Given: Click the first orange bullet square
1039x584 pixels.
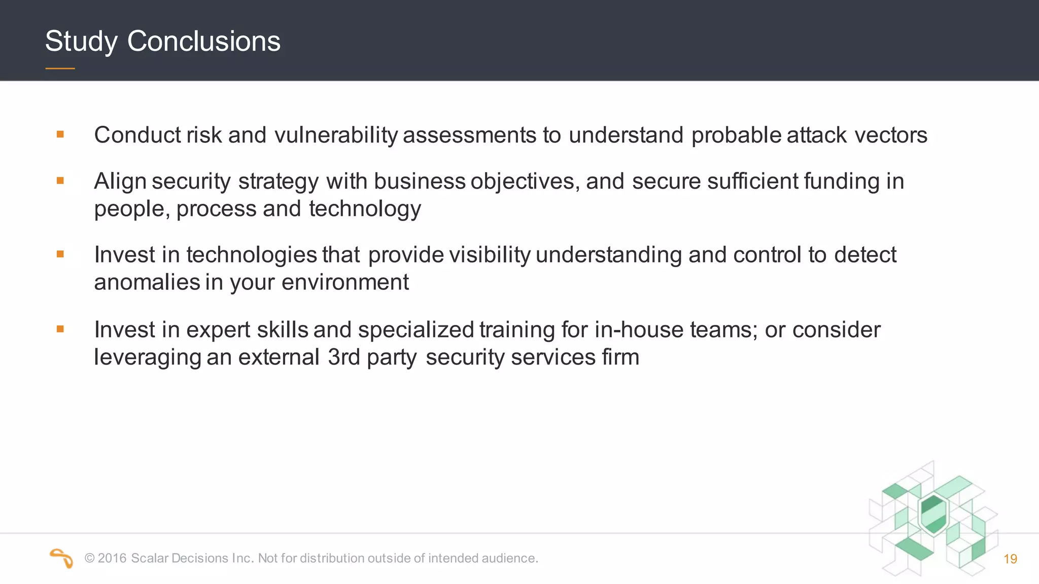Looking at the screenshot, I should click(x=60, y=134).
